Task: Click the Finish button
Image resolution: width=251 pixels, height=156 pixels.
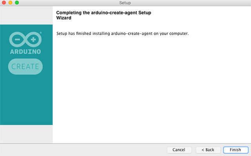Action: tap(235, 150)
